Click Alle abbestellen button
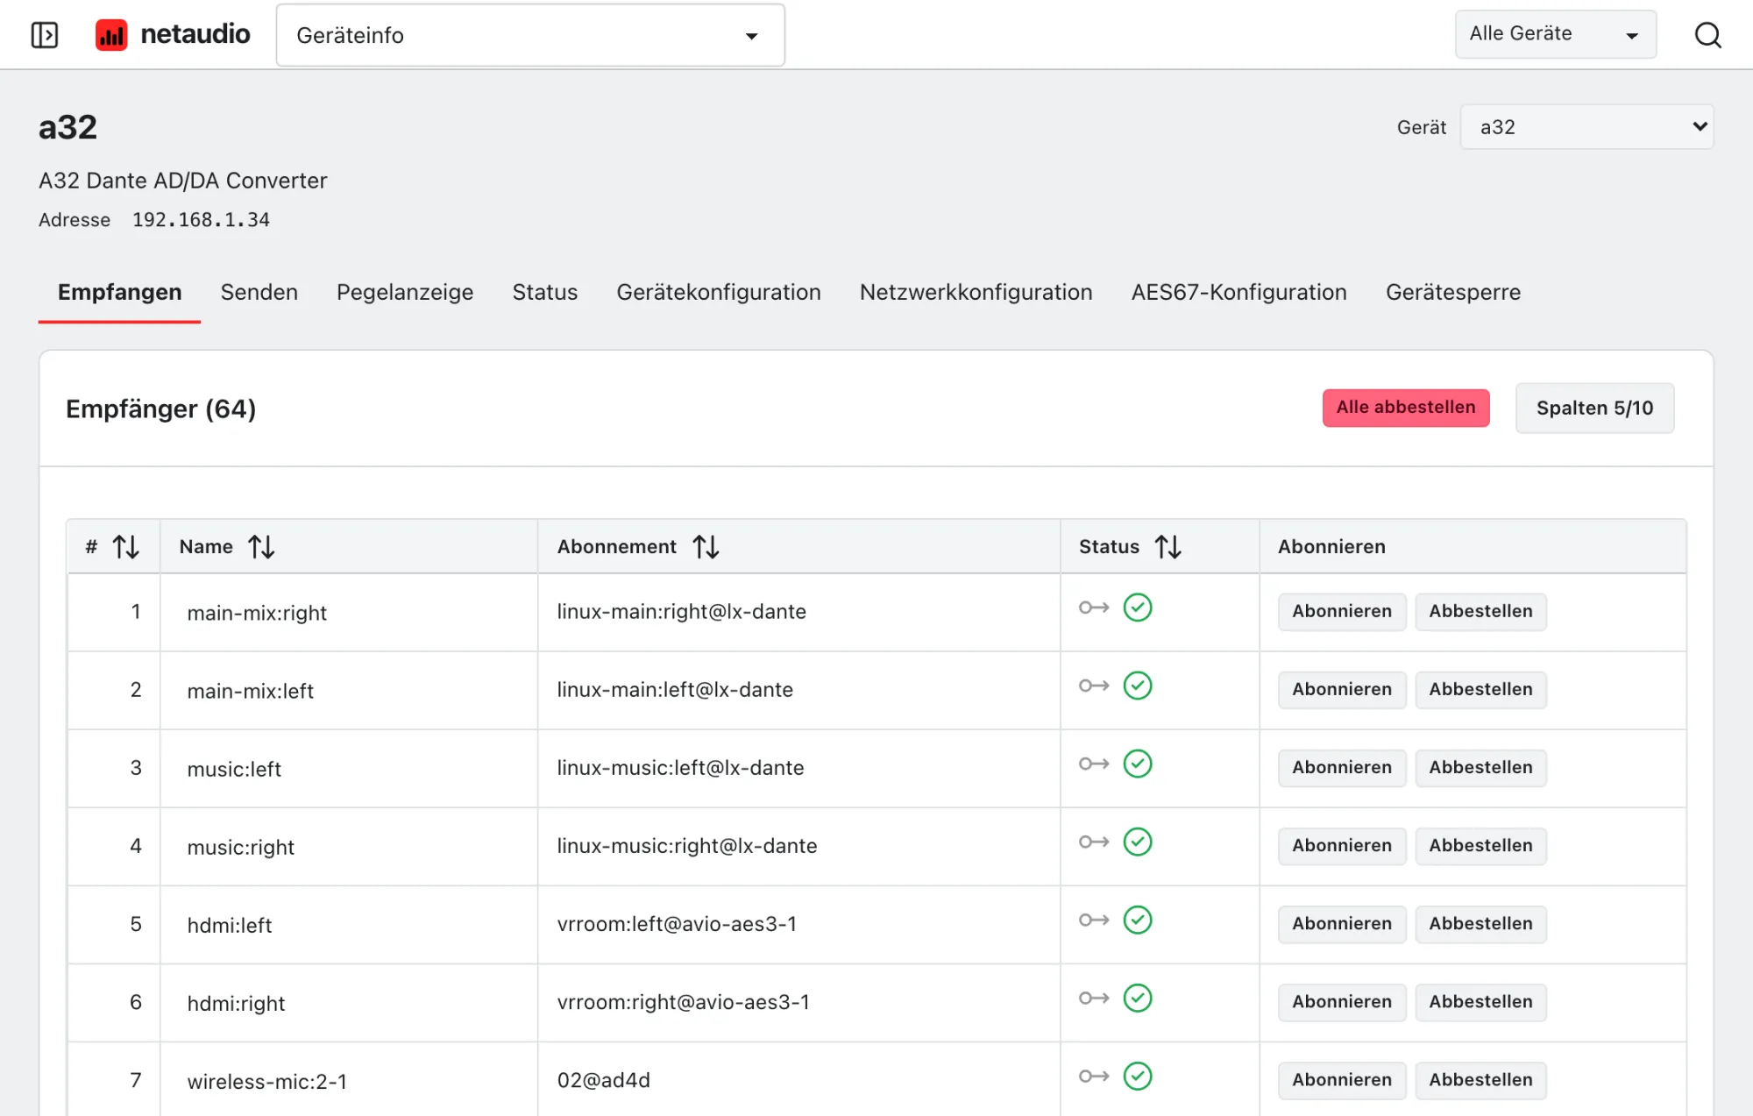This screenshot has height=1116, width=1753. coord(1406,408)
